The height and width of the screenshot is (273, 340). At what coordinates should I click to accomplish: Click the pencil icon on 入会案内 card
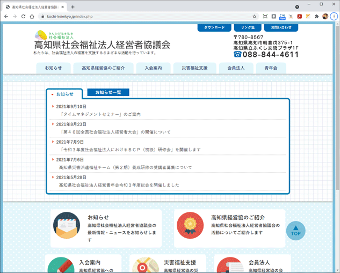click(61, 265)
